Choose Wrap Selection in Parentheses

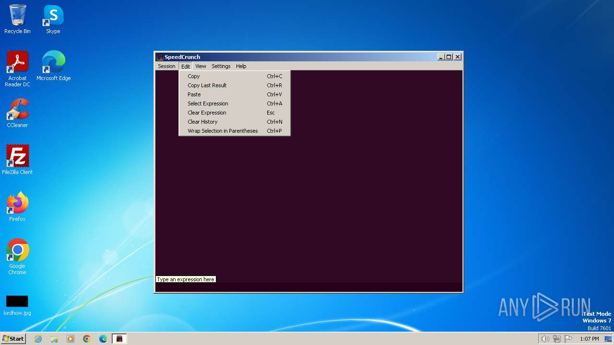tap(235, 131)
